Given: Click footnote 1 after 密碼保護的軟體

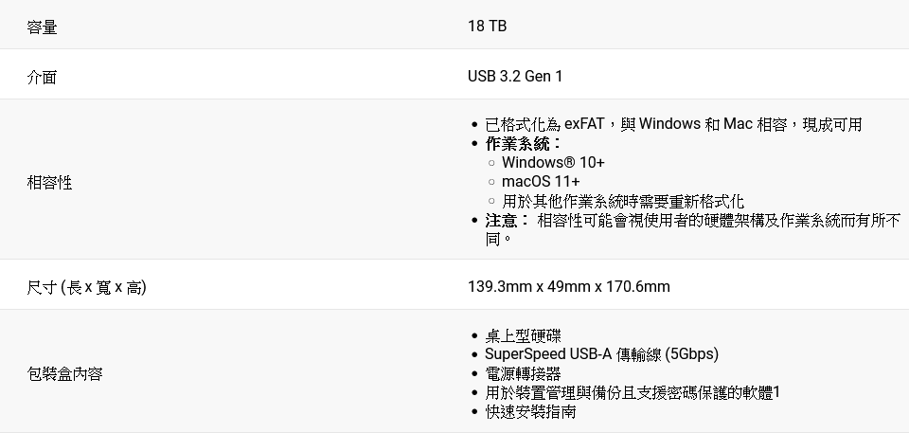Looking at the screenshot, I should 776,393.
